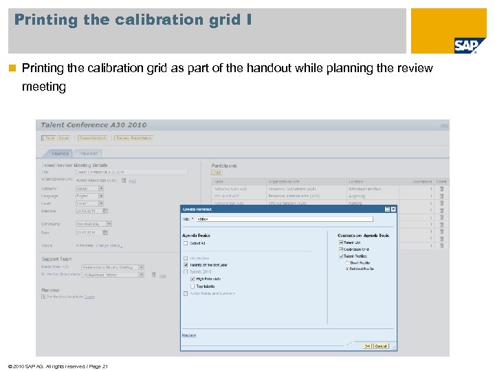Open the Scheduling dropdown
Image resolution: width=495 pixels, height=371 pixels.
coord(109,224)
